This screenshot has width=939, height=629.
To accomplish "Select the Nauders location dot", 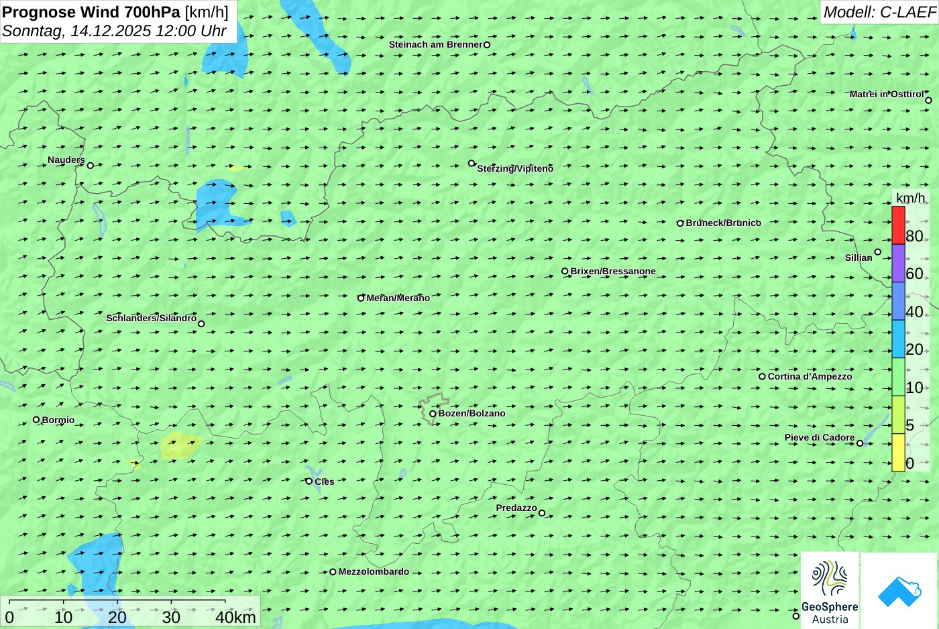I will pyautogui.click(x=91, y=165).
